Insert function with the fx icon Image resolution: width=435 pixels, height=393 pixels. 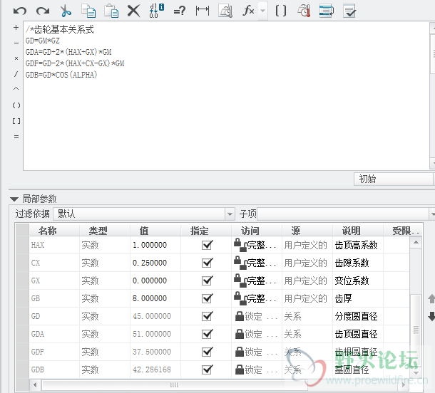248,11
